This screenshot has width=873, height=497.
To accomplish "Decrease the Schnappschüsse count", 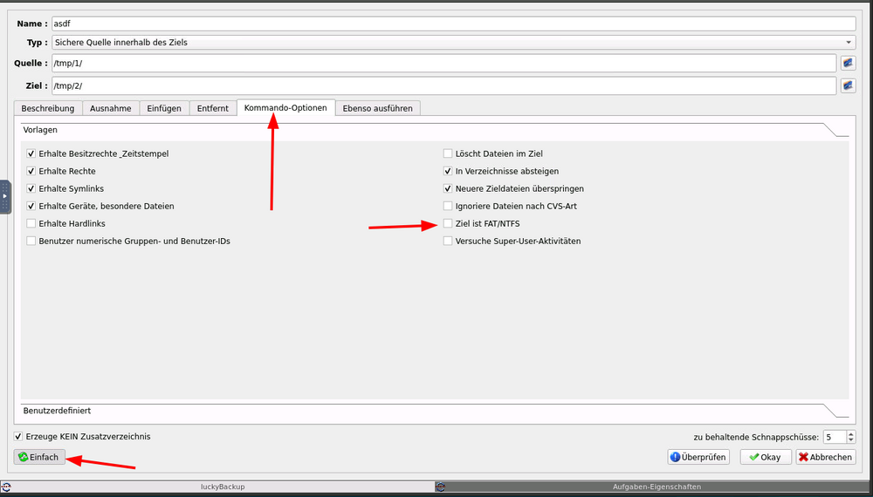I will click(x=851, y=441).
